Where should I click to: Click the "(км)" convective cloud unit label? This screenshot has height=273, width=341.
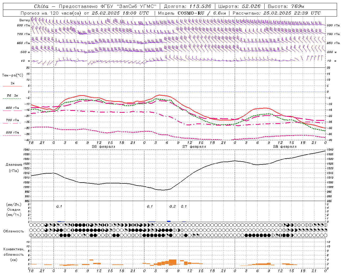14,260
